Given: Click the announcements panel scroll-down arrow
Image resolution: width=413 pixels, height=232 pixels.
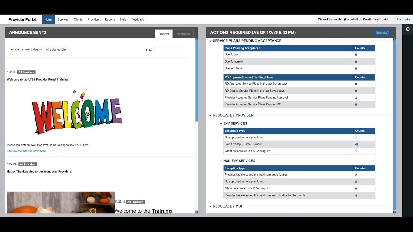Looking at the screenshot, I should tap(196, 212).
